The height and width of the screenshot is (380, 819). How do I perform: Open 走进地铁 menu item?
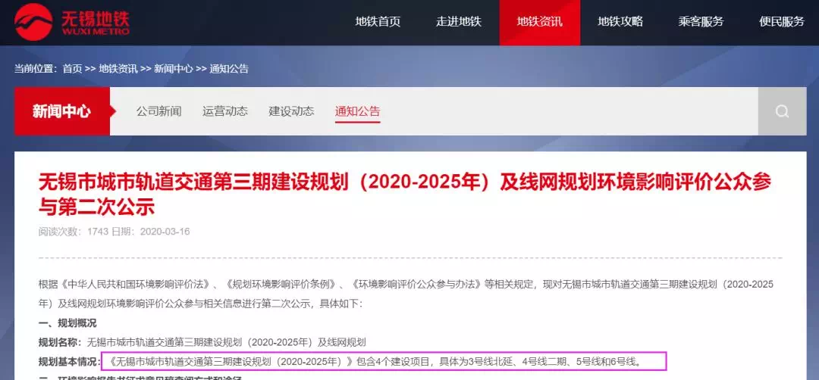pos(459,22)
